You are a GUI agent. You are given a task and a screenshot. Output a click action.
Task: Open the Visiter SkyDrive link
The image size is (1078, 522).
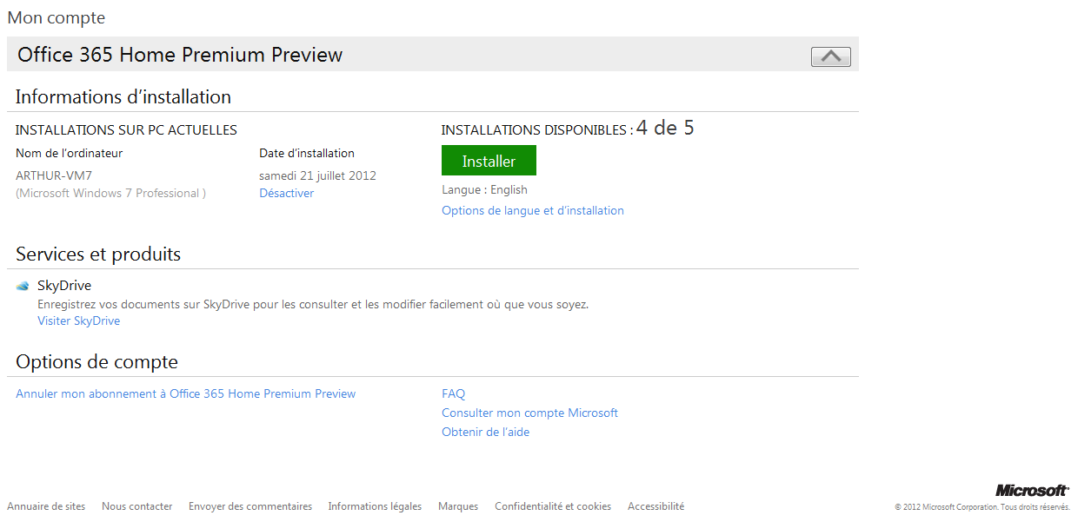(x=78, y=320)
